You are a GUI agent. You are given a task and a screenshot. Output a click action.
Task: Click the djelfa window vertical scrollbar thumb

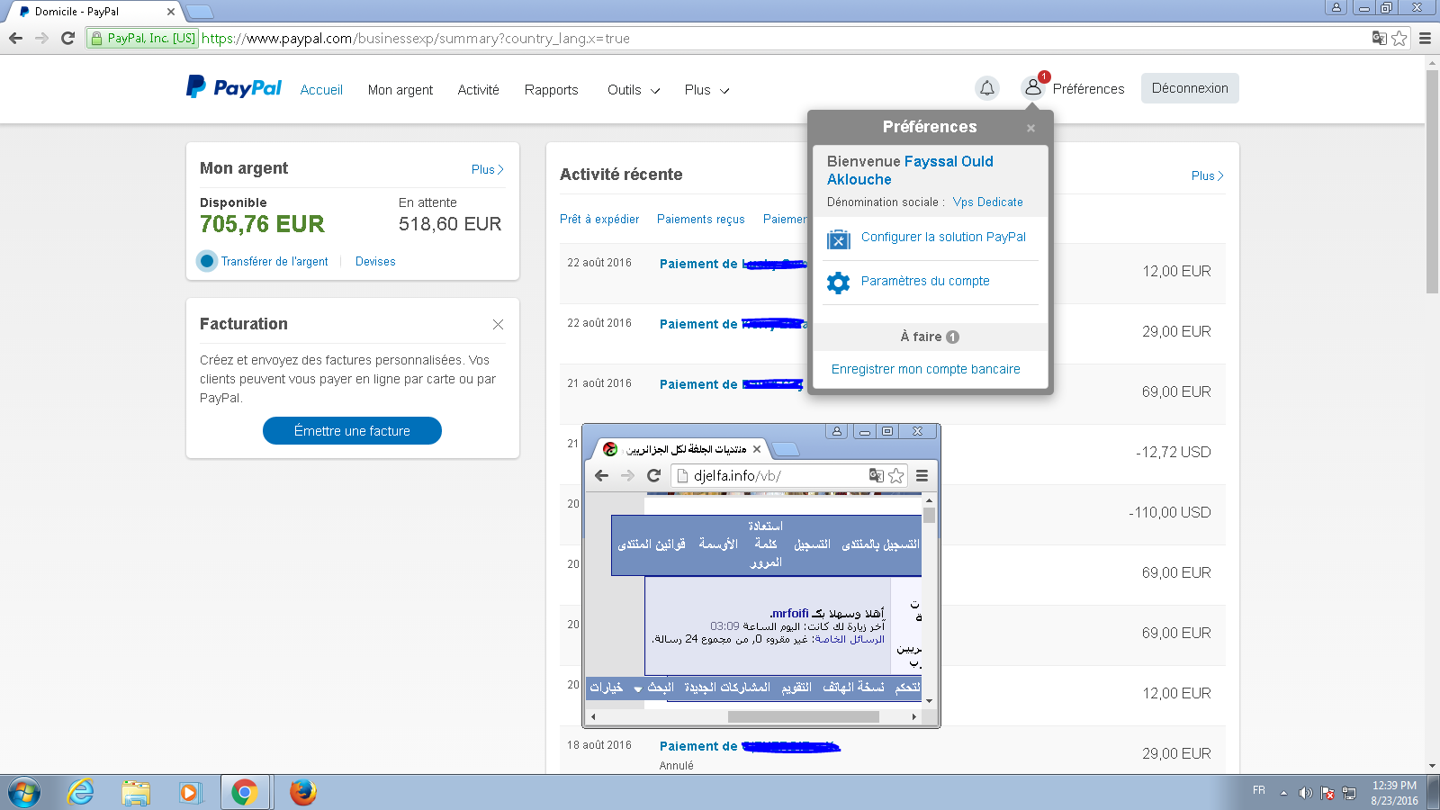point(929,515)
